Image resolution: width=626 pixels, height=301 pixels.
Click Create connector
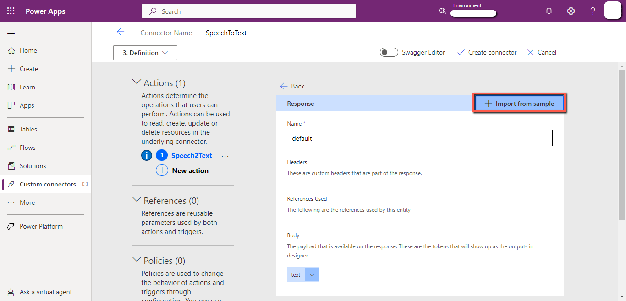click(487, 52)
